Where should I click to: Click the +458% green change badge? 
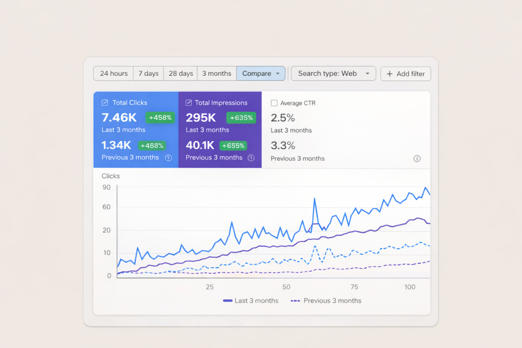(x=160, y=118)
